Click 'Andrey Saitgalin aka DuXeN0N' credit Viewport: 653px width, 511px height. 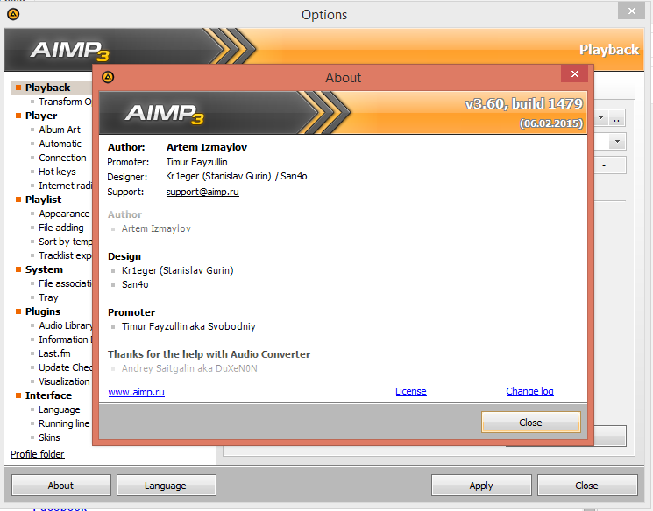189,368
